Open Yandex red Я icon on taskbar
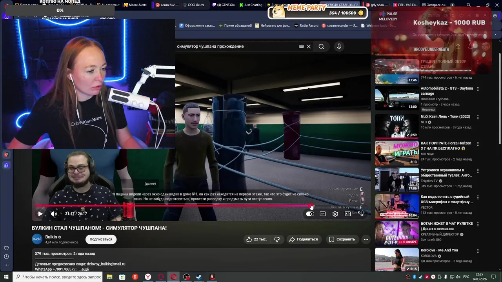Image resolution: width=502 pixels, height=282 pixels. [135, 277]
